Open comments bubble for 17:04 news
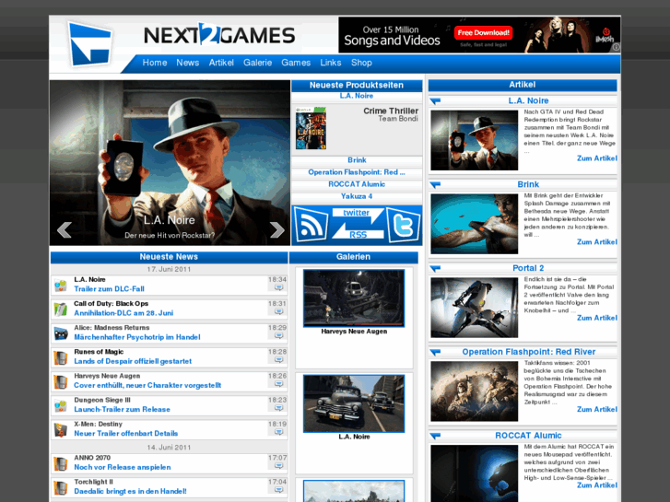 pyautogui.click(x=278, y=490)
